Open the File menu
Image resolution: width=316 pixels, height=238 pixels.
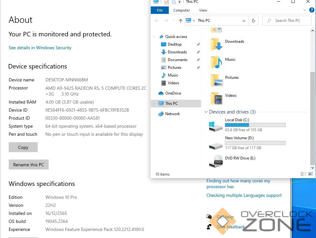(160, 10)
